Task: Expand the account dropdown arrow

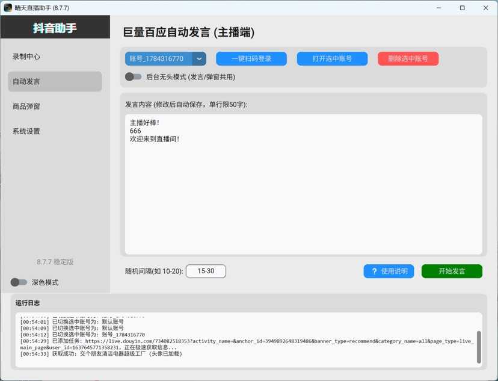Action: coord(199,59)
